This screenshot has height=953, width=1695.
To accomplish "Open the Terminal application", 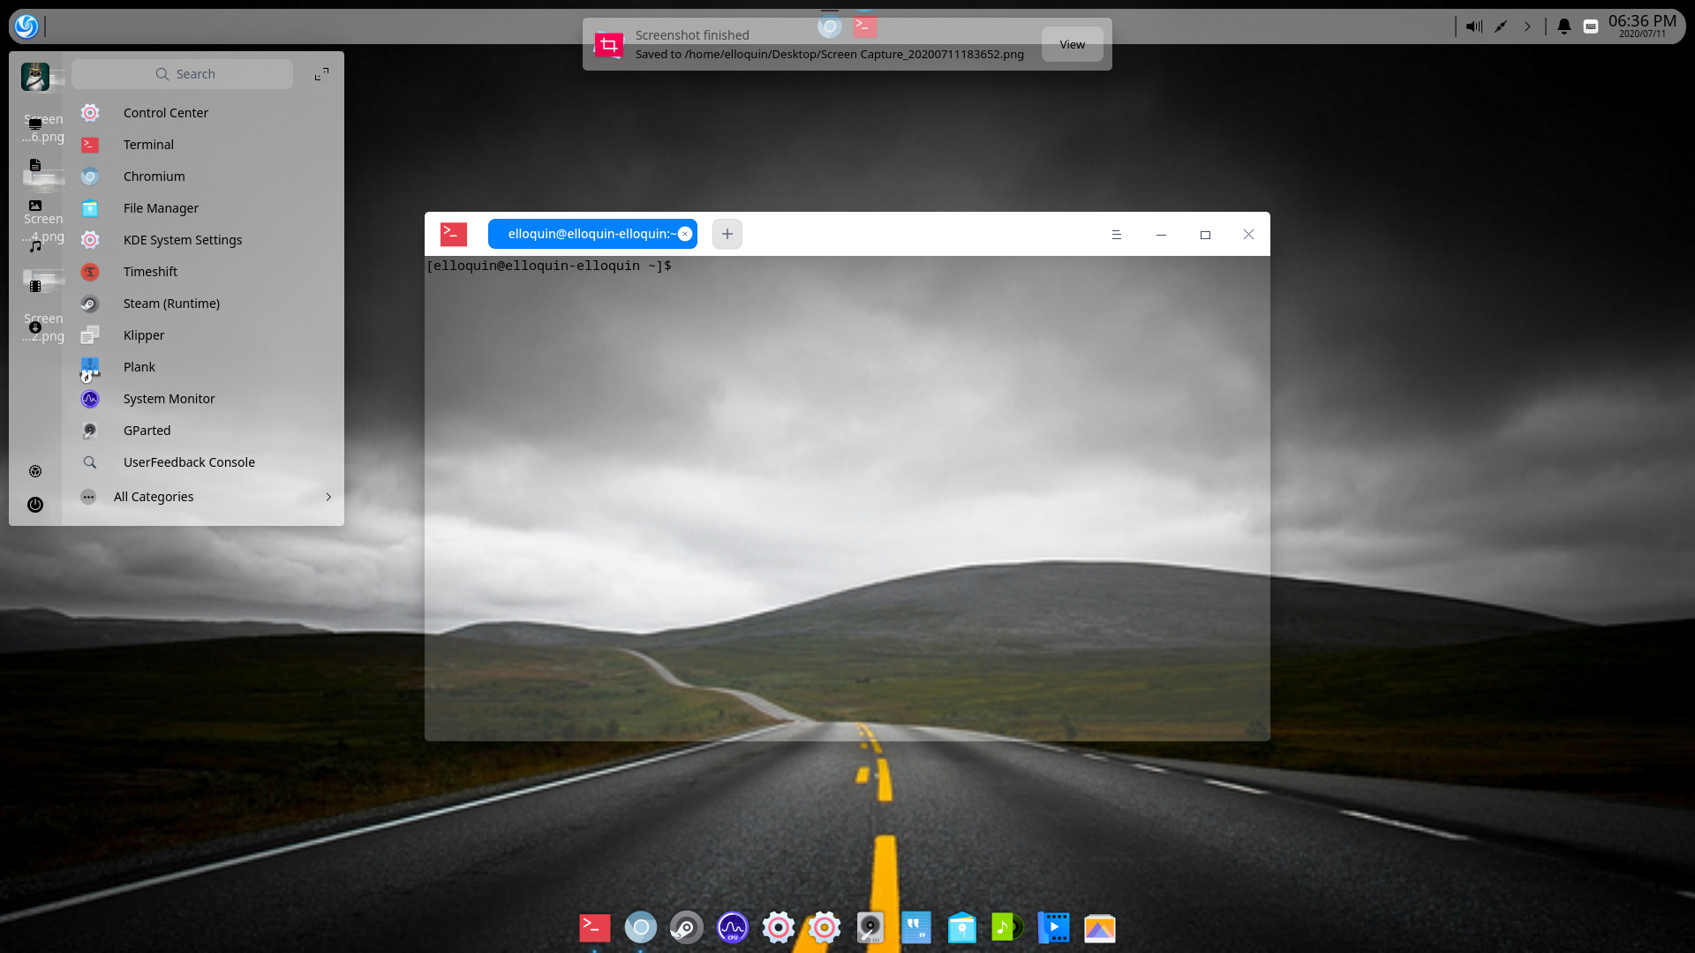I will pyautogui.click(x=147, y=143).
